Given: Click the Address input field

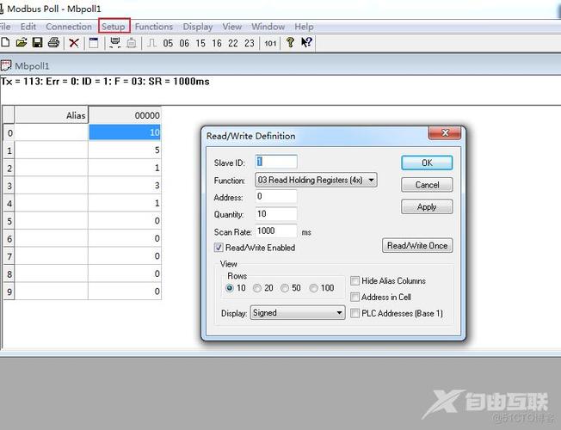Looking at the screenshot, I should point(276,196).
